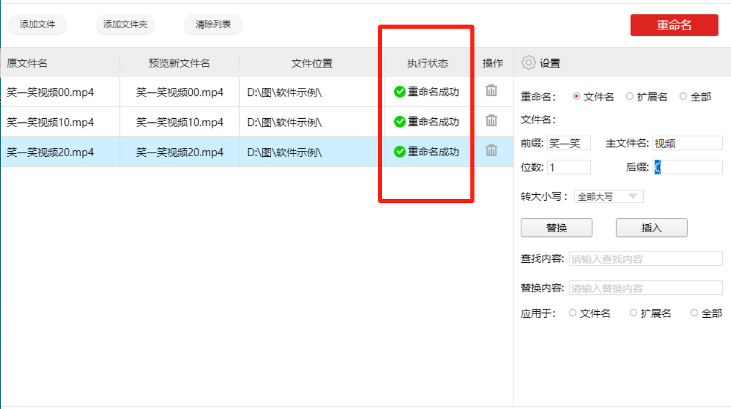Click 重命名成功 status text in 笑一笑视频20.mp4 row

click(x=433, y=152)
